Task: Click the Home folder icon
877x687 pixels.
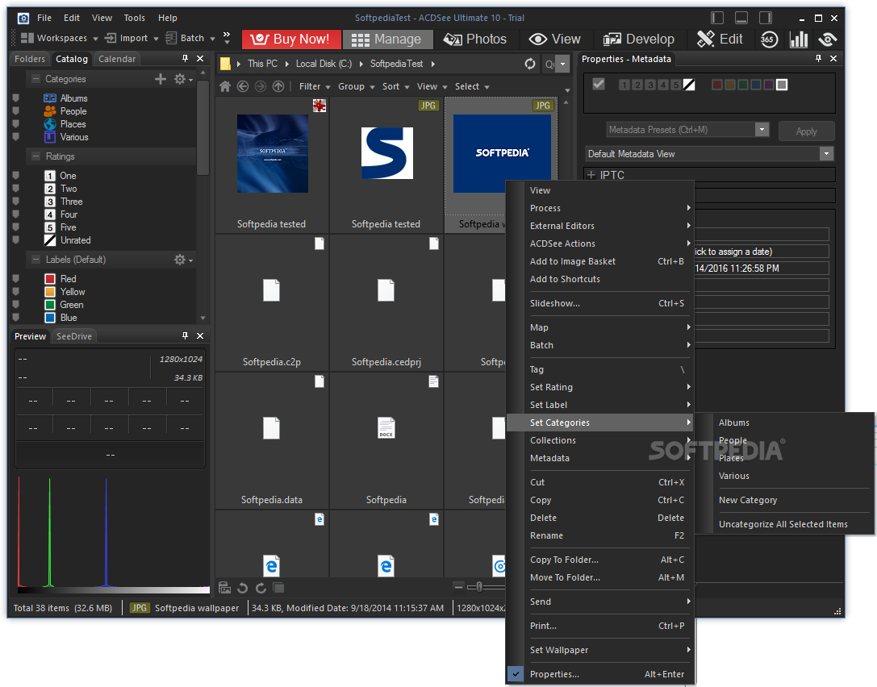Action: pos(225,86)
